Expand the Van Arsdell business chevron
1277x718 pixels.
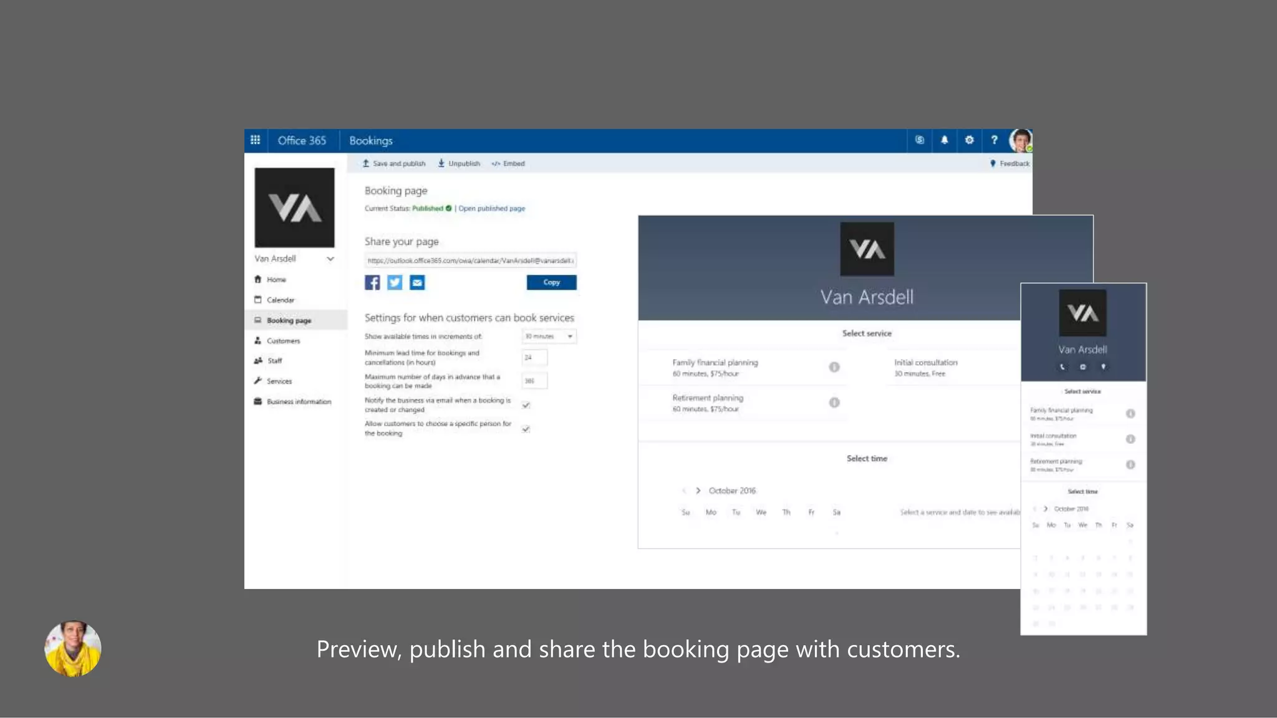click(330, 259)
